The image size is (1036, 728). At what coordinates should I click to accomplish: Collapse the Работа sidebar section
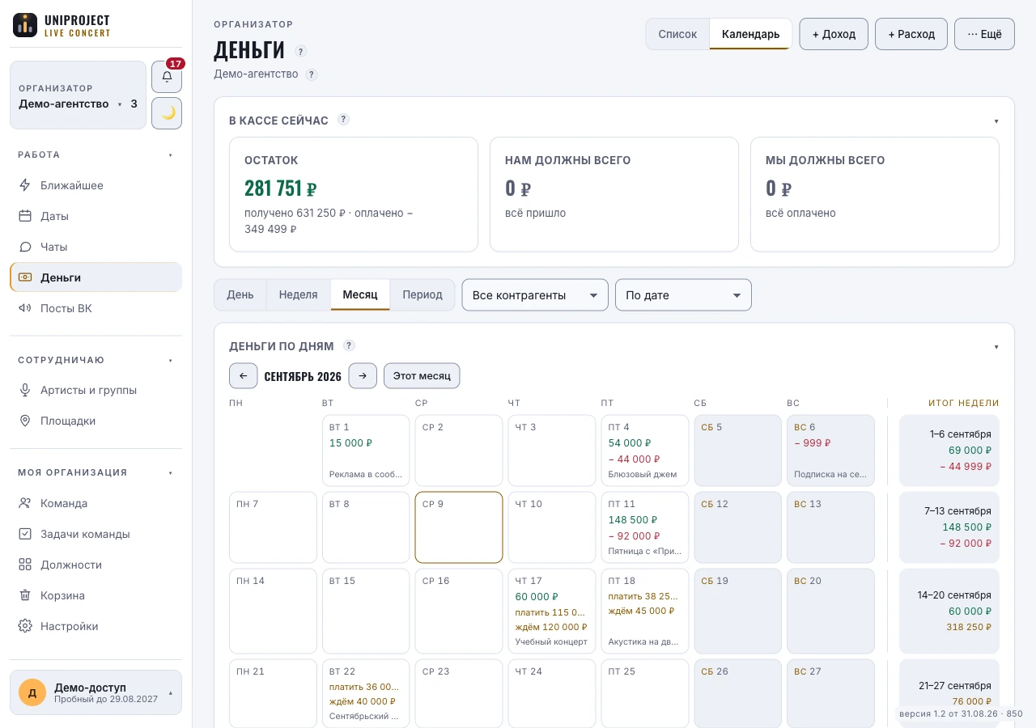pos(171,154)
